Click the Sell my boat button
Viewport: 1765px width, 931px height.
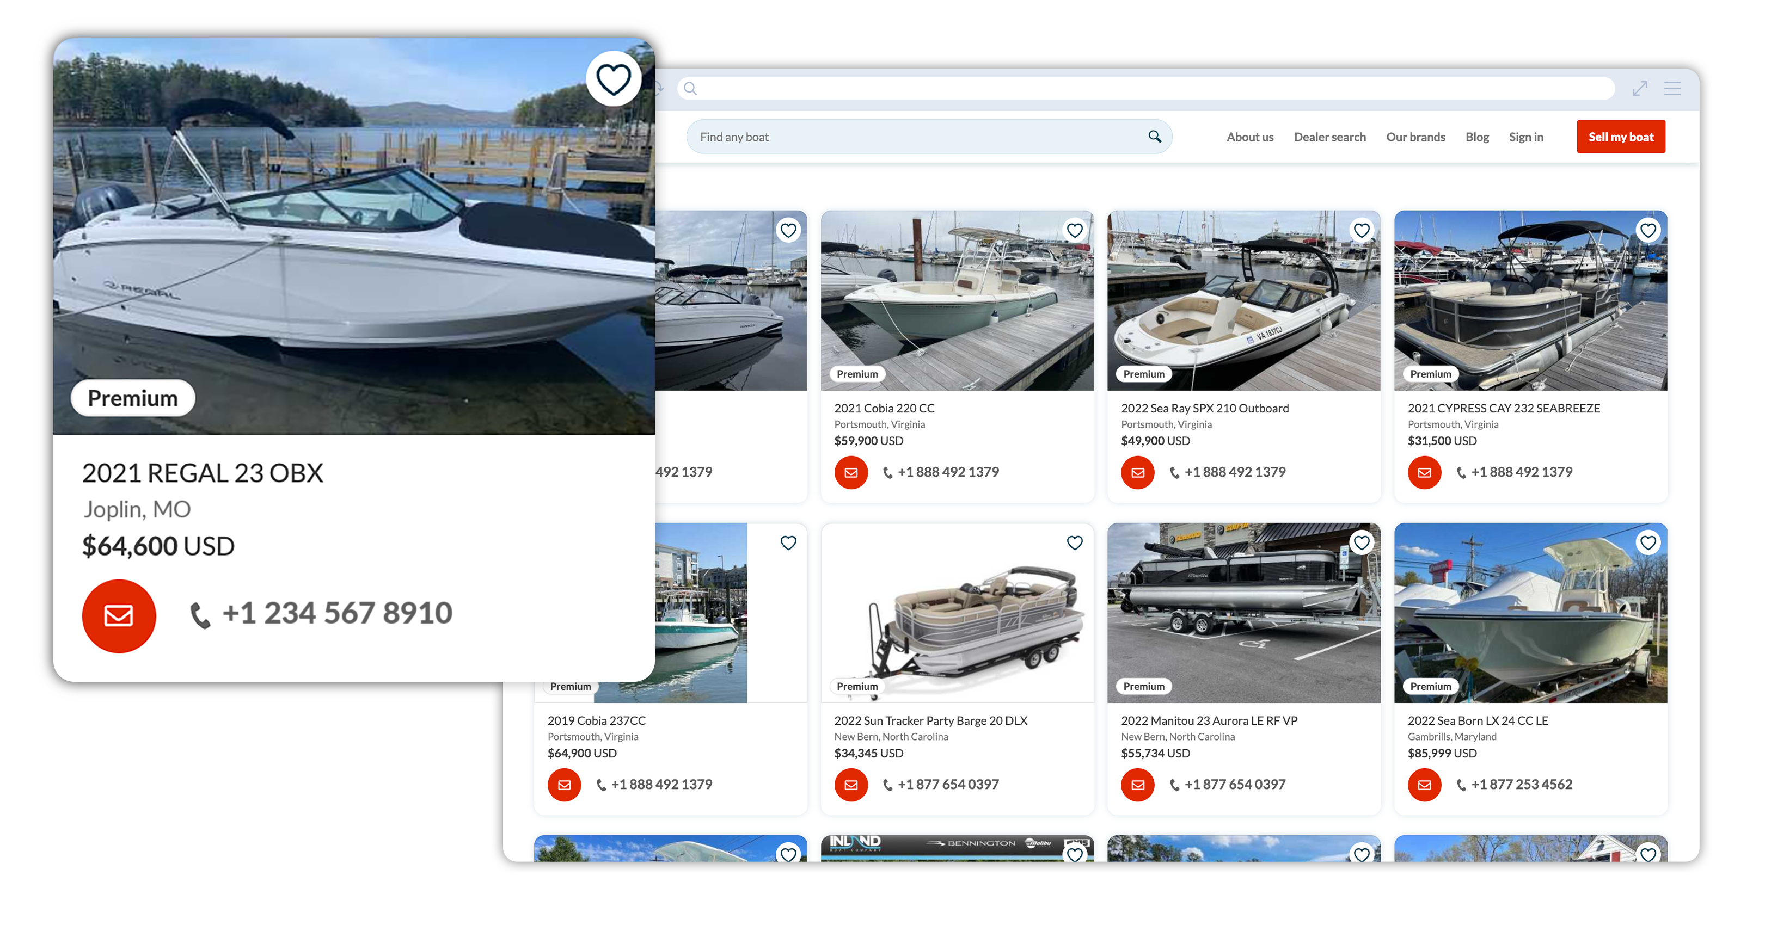pyautogui.click(x=1620, y=137)
